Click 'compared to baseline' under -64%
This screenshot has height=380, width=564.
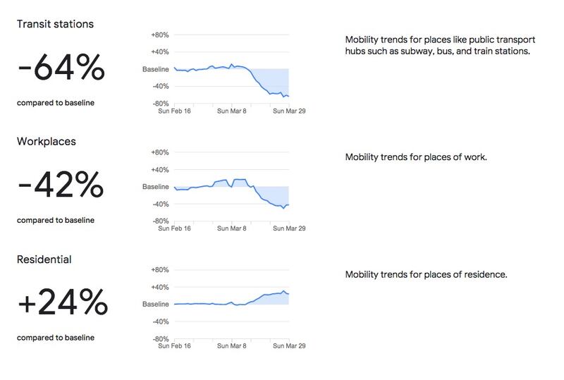56,102
